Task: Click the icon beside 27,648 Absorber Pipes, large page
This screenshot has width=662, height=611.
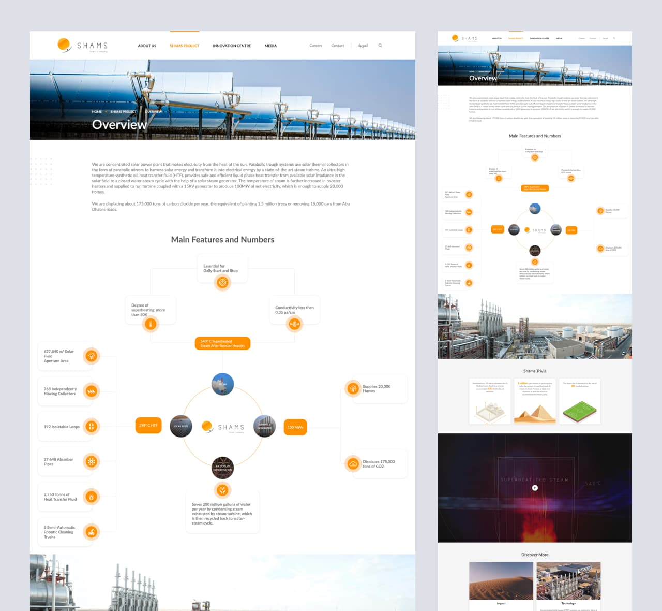Action: point(92,462)
